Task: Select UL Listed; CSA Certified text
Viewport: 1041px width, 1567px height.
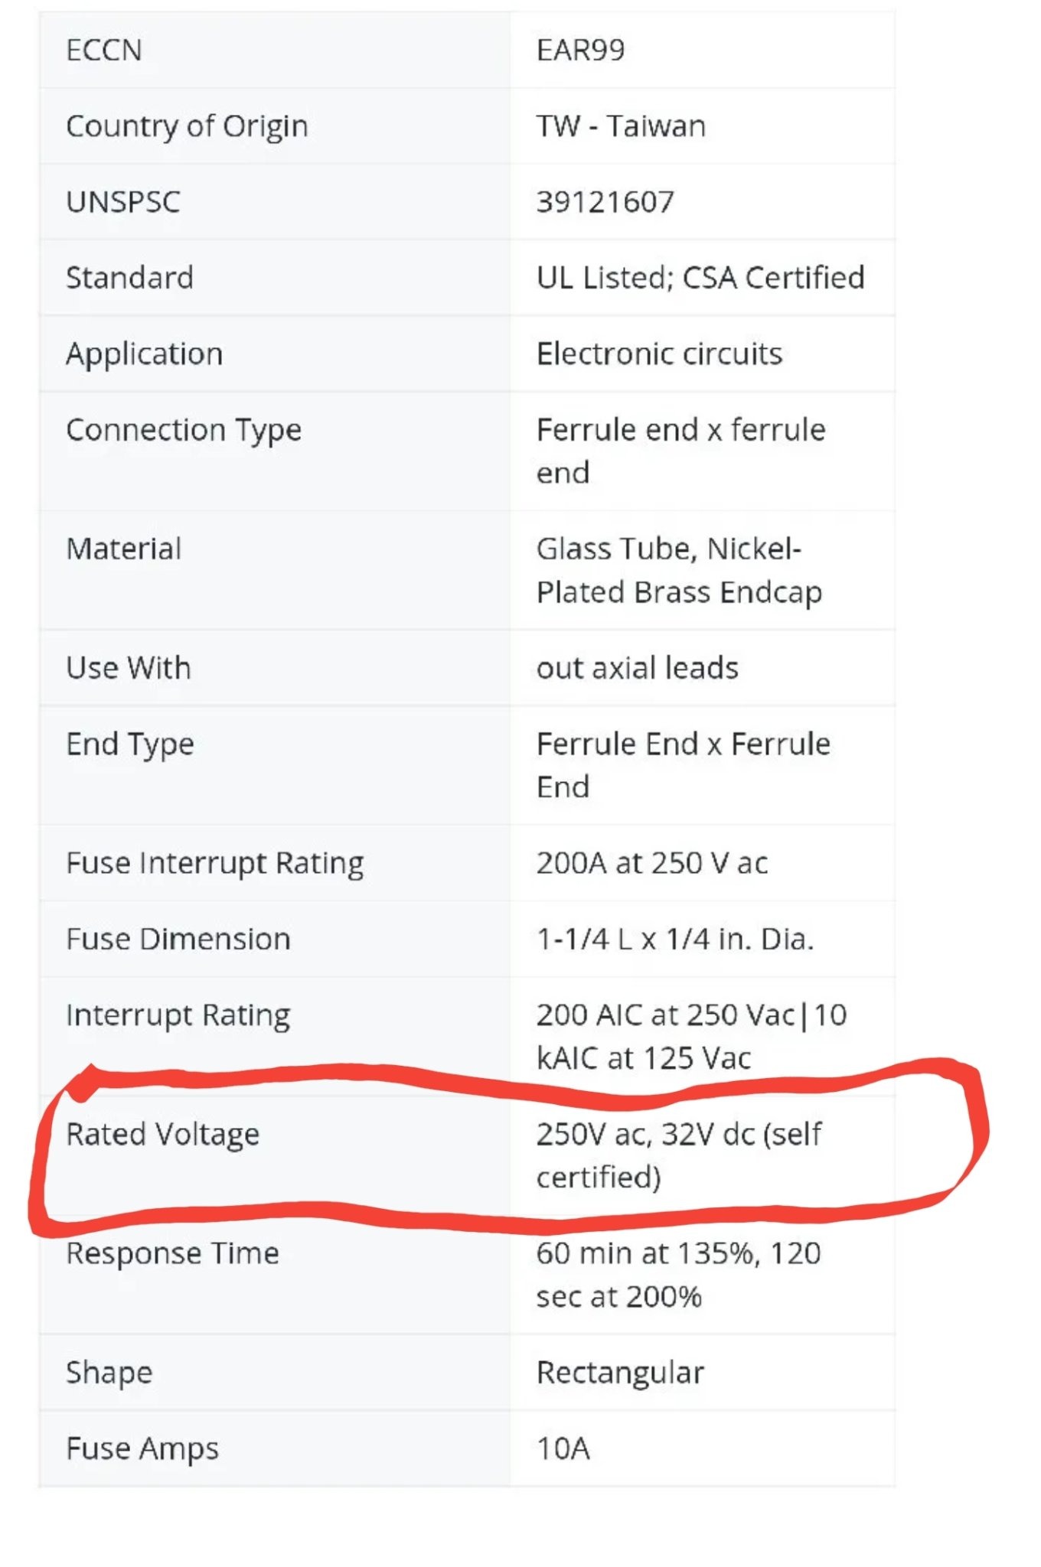Action: point(700,278)
